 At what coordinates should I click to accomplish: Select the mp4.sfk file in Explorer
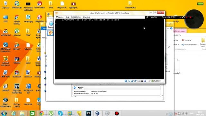click(x=177, y=67)
